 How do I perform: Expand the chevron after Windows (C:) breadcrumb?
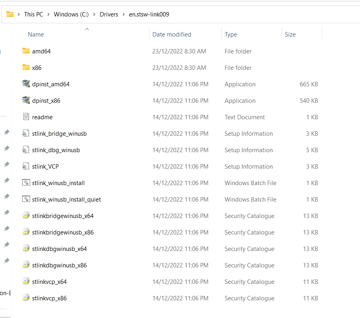click(x=94, y=14)
